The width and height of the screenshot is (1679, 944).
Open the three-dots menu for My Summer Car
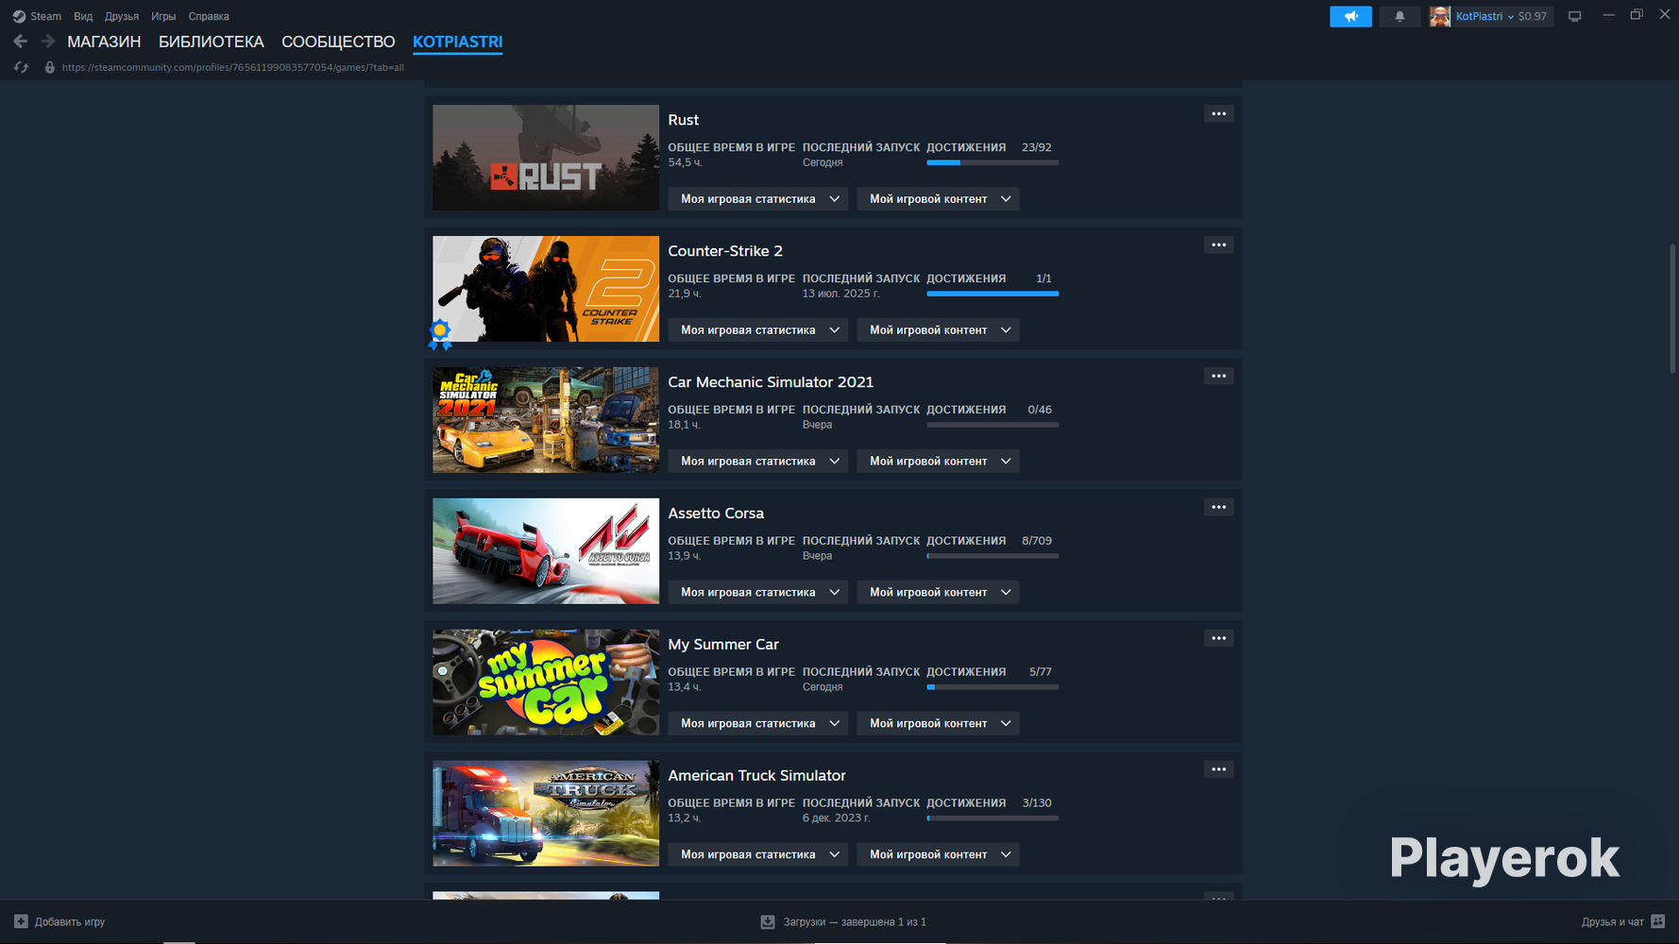pos(1219,639)
